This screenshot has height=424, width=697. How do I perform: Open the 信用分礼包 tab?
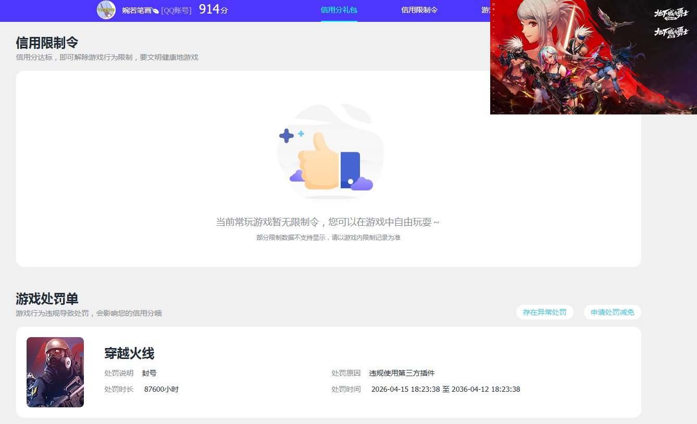point(339,10)
